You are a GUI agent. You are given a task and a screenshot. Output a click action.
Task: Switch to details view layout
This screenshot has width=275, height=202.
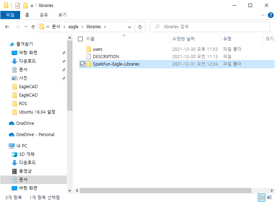pos(262,198)
